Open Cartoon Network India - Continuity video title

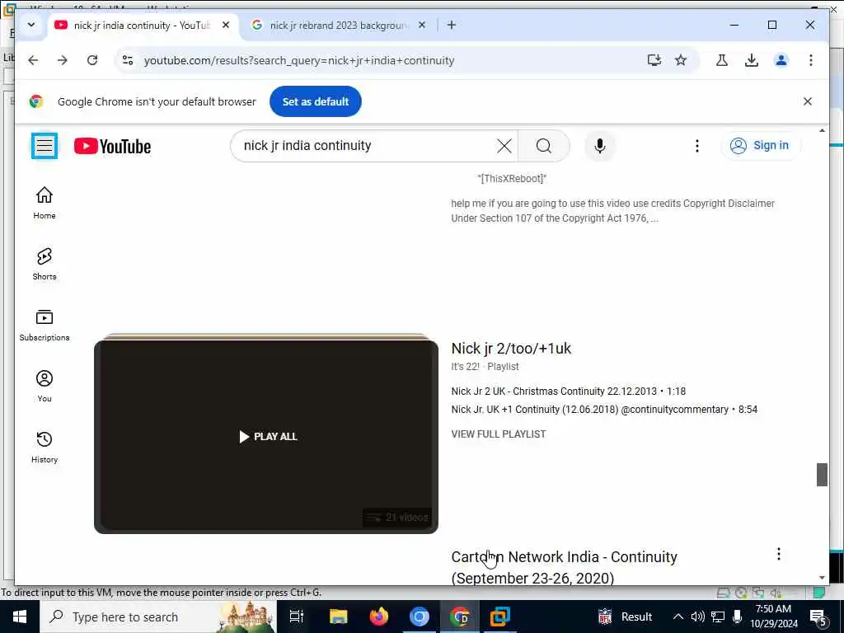pos(564,567)
